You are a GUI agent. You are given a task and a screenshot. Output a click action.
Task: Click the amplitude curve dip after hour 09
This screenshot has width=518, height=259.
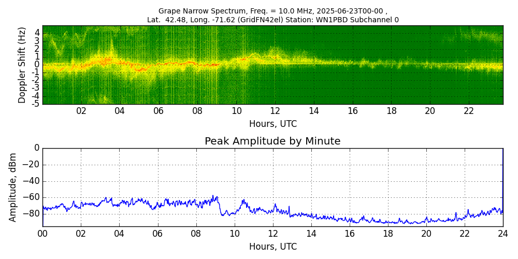click(224, 214)
